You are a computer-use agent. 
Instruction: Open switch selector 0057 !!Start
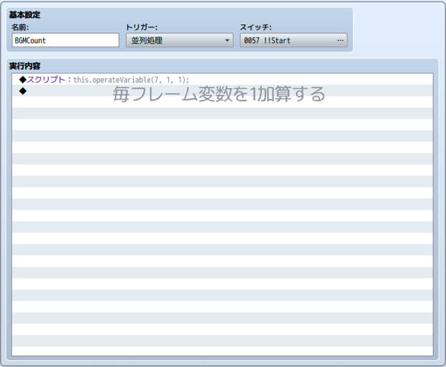(x=294, y=40)
